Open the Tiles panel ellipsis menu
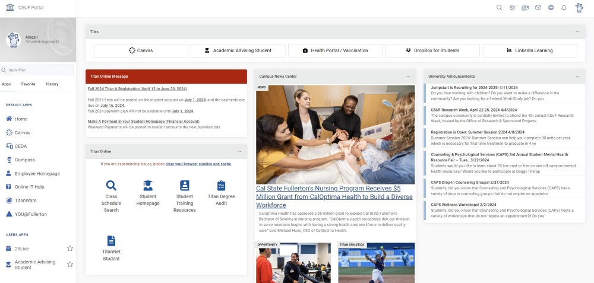This screenshot has height=283, width=594. click(577, 32)
